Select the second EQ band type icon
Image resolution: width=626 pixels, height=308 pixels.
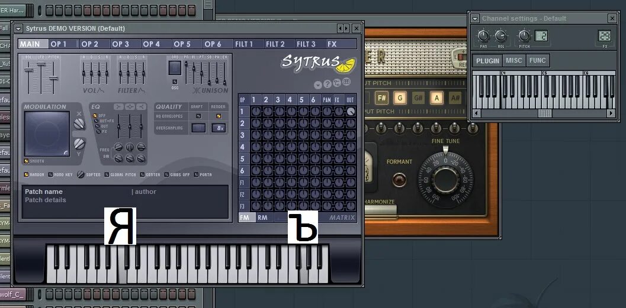coord(130,107)
